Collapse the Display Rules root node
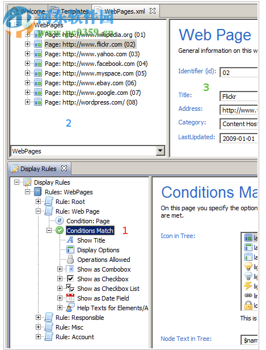 tap(16, 182)
